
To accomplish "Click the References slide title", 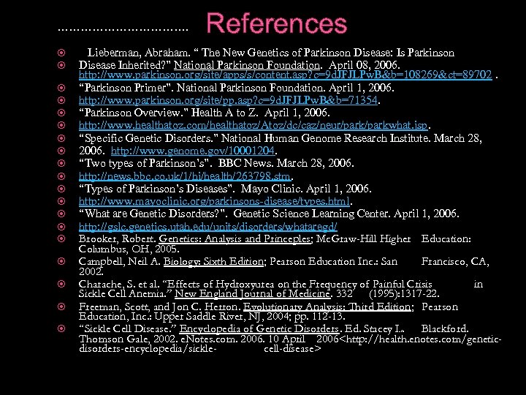I will [277, 23].
